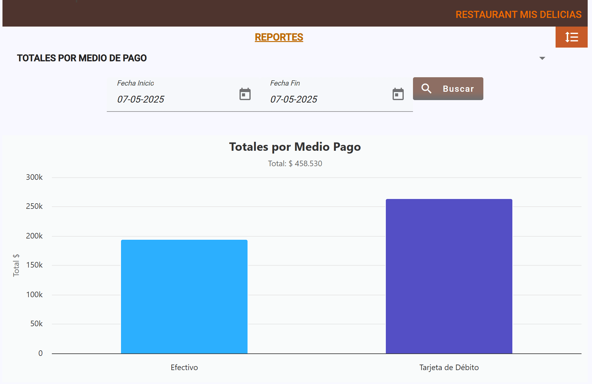Click the light blue Efectivo bar
Image resolution: width=592 pixels, height=384 pixels.
pos(184,297)
